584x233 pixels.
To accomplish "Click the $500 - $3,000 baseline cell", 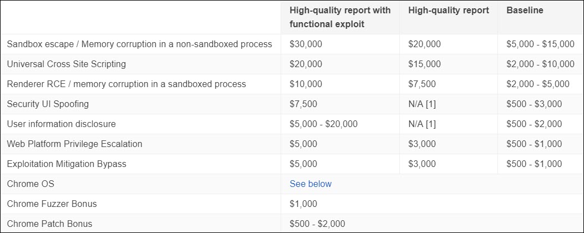I will pyautogui.click(x=534, y=104).
